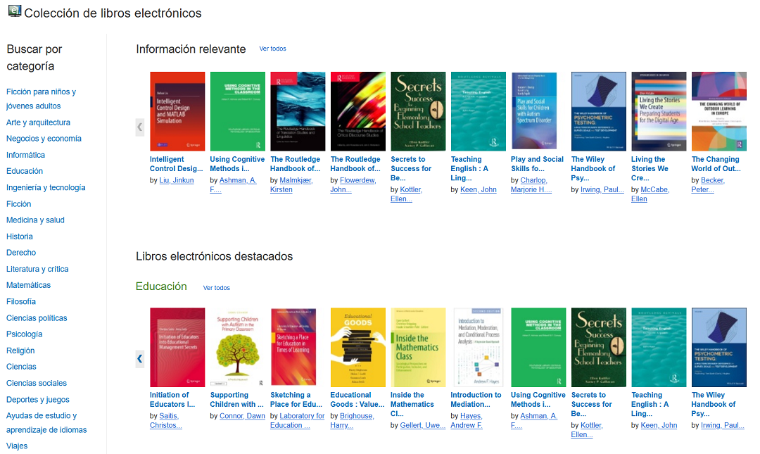
Task: Open the Informática category
Action: [x=26, y=155]
